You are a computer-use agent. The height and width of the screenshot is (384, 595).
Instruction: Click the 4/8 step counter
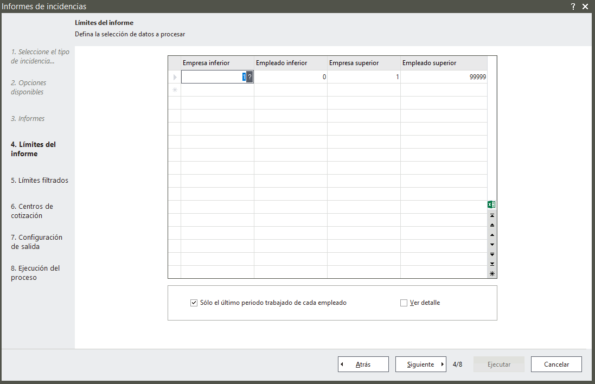pos(457,364)
